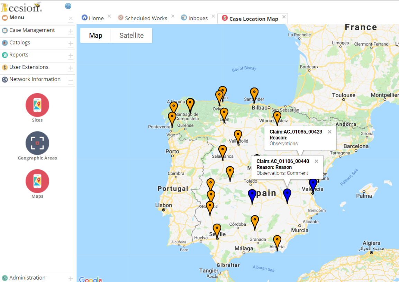Expand the Administration section
This screenshot has height=282, width=399.
pyautogui.click(x=71, y=279)
